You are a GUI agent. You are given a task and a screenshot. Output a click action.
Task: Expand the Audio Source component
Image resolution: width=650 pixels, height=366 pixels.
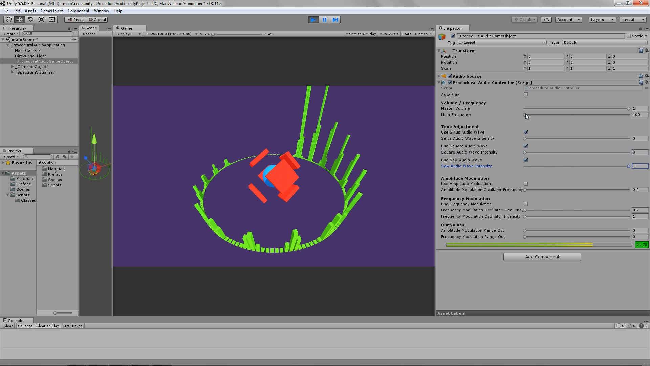(x=439, y=76)
